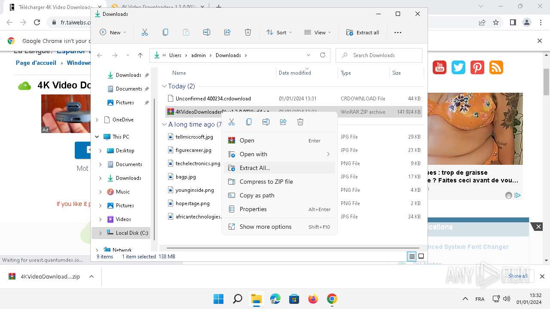Go up one folder level

[140, 55]
